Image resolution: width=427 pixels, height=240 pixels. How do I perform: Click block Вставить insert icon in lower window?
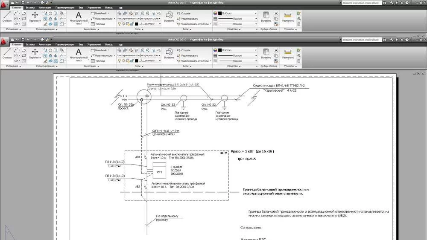169,53
